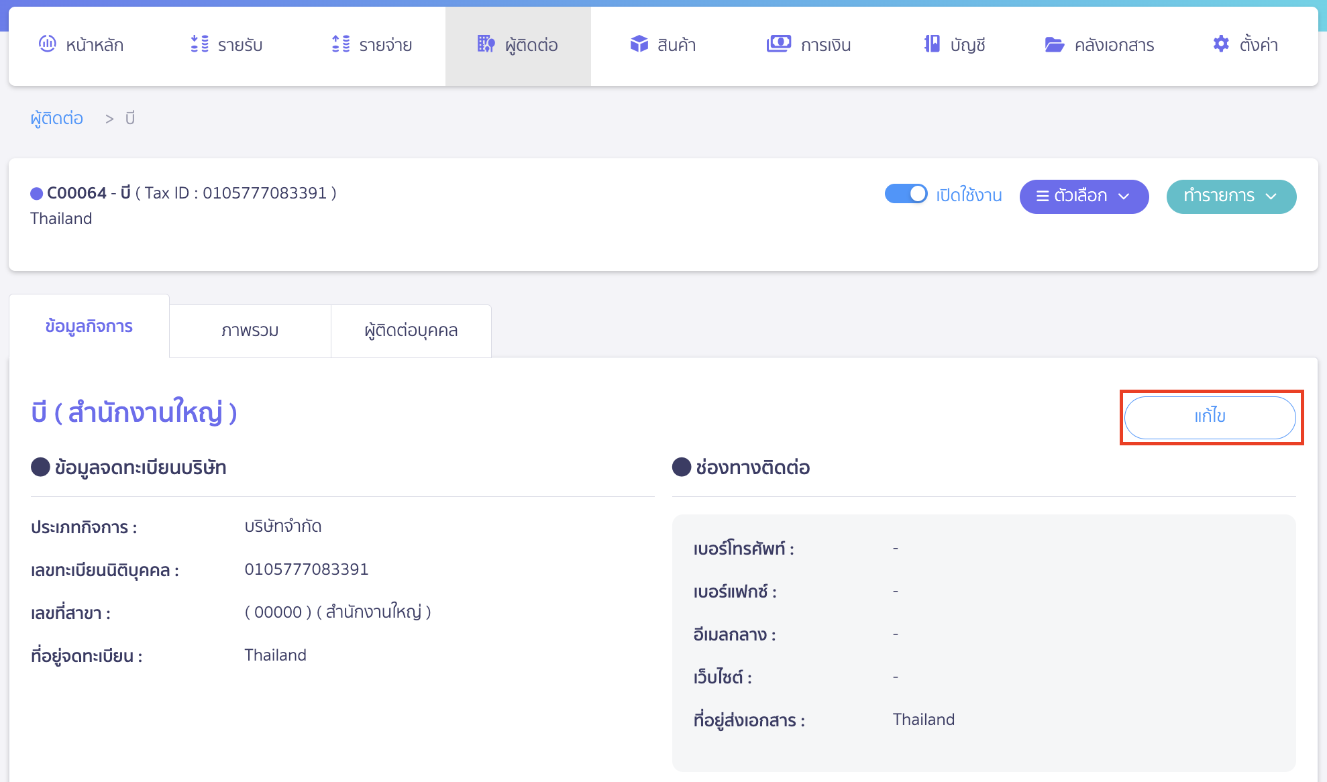The image size is (1327, 782).
Task: Select the ข้อมูลกิจการ tab
Action: (89, 327)
